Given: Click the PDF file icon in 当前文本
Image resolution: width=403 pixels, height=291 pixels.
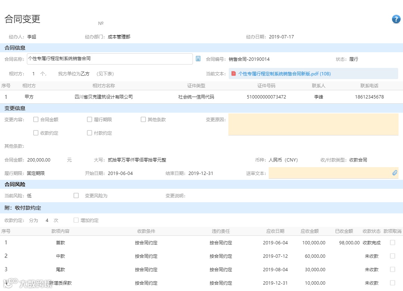Looking at the screenshot, I should click(233, 73).
